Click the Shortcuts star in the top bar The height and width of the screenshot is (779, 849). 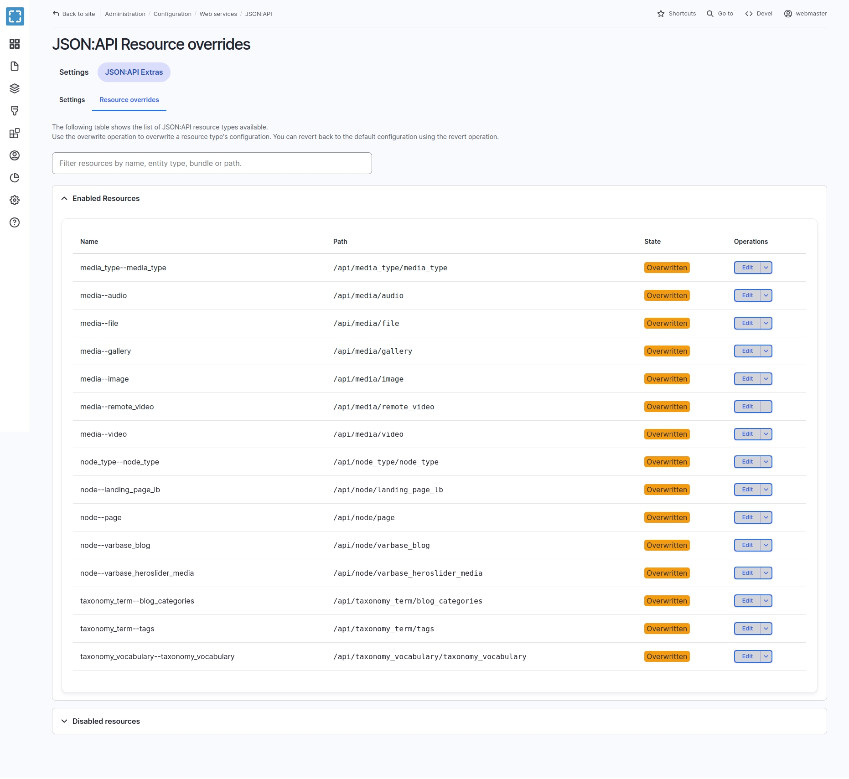677,14
